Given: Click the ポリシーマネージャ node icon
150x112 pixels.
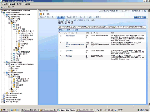Looking at the screenshot, I should click(4, 98).
